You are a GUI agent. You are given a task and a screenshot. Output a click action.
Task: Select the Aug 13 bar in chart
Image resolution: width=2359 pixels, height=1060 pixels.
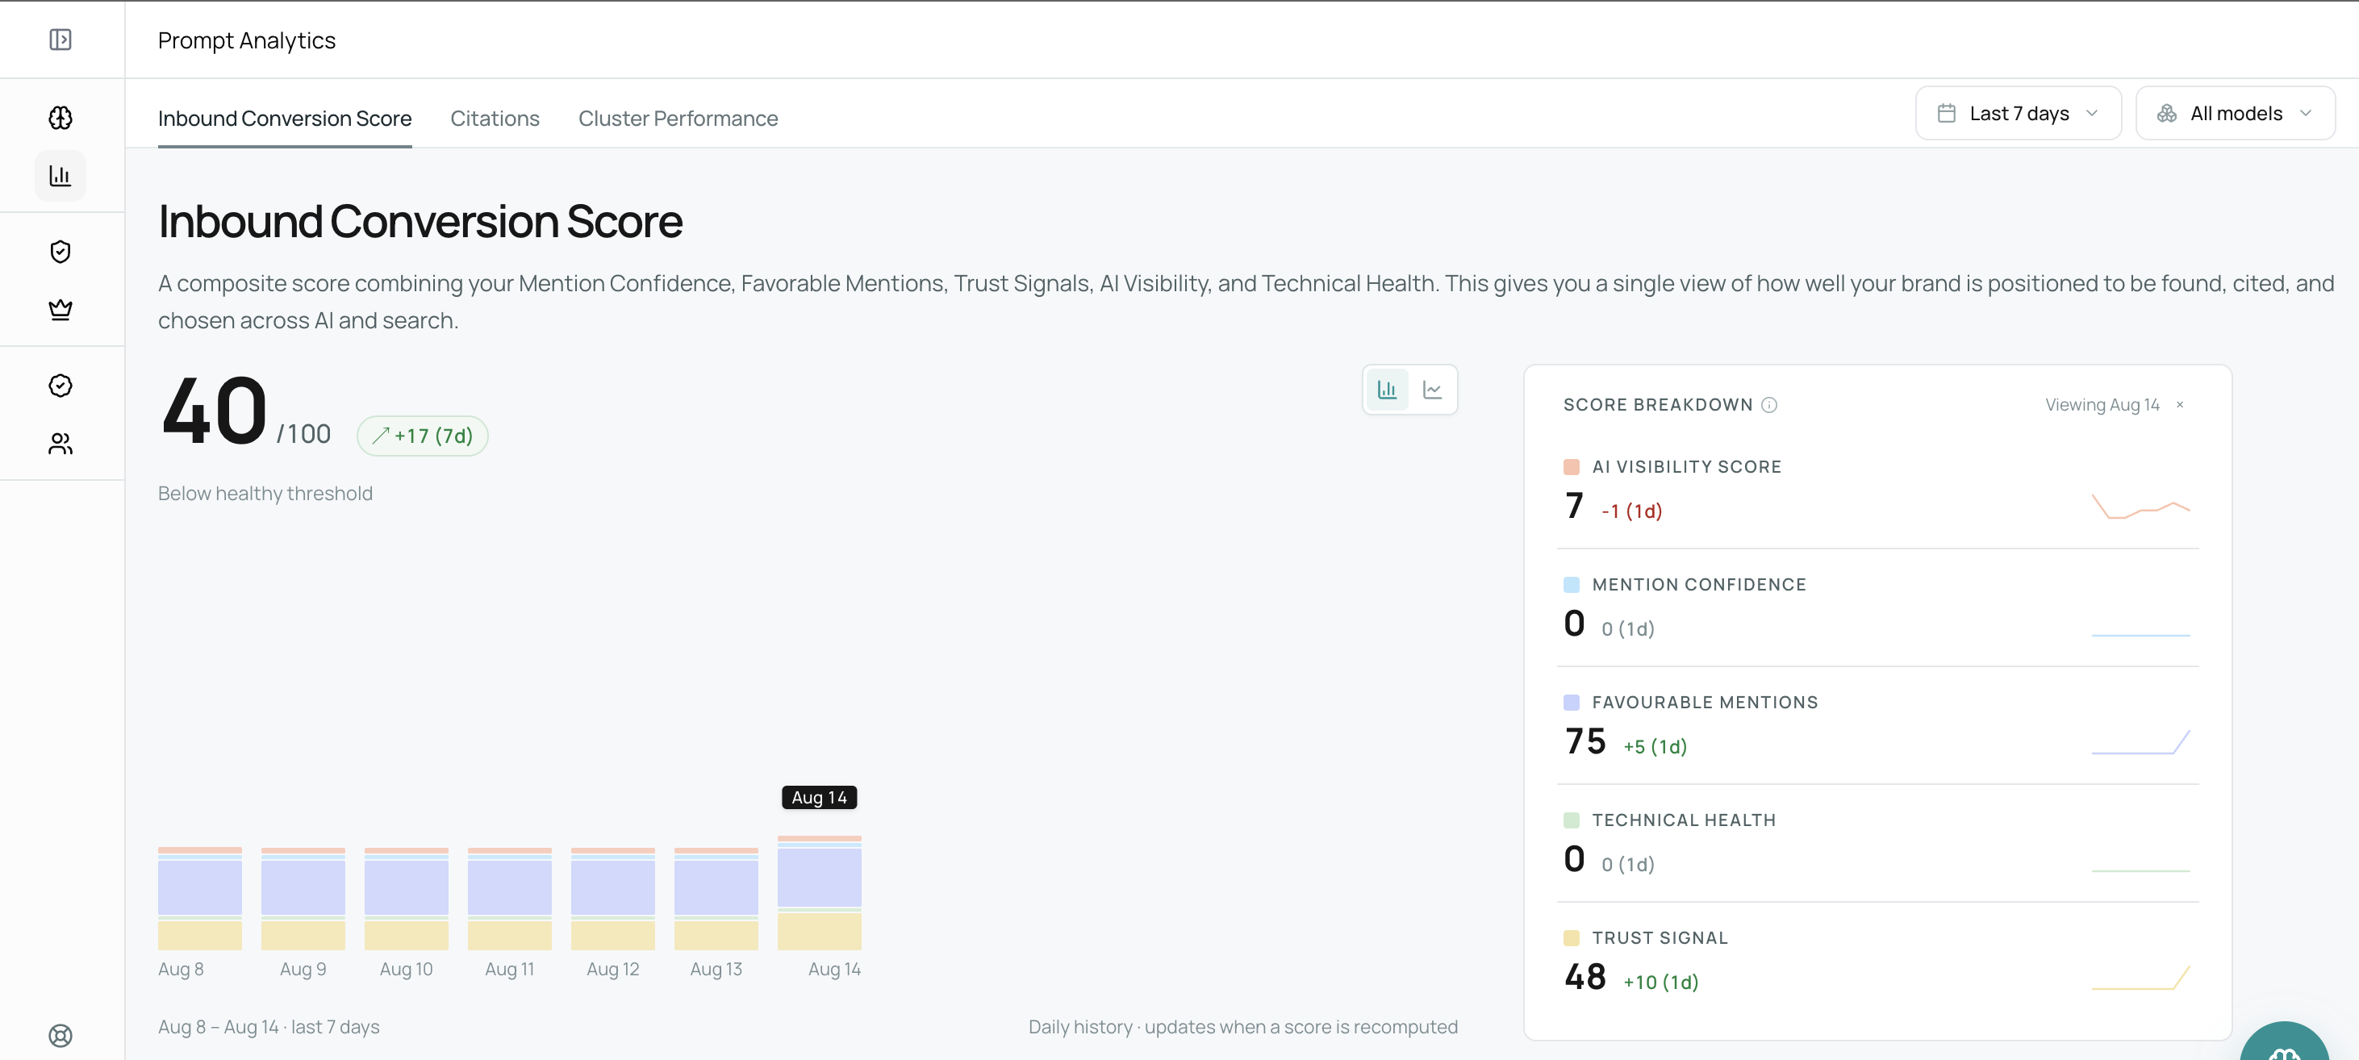click(x=716, y=898)
